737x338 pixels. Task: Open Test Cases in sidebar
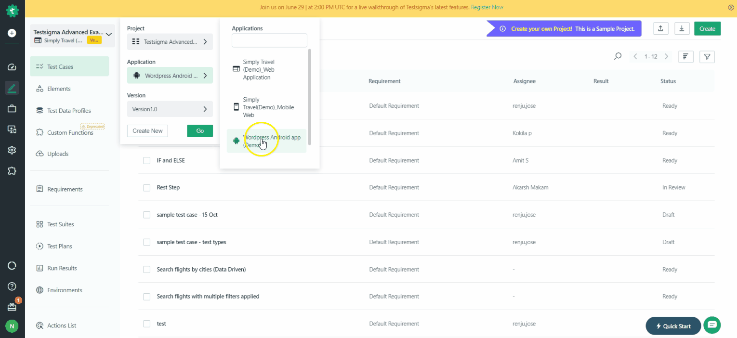(69, 66)
